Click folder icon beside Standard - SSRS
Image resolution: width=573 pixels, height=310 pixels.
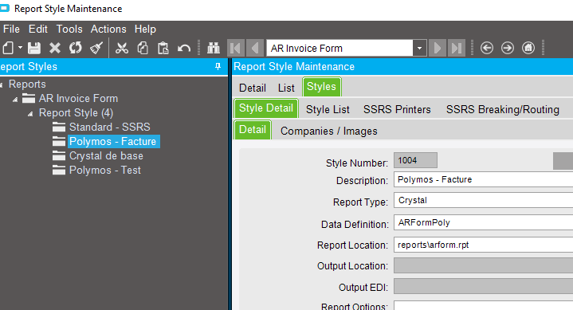tap(59, 127)
